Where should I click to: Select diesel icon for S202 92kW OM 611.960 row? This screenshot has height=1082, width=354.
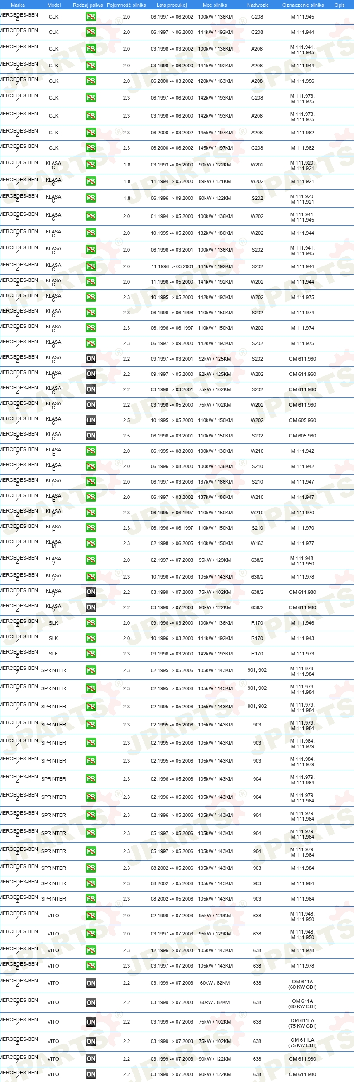coord(91,359)
